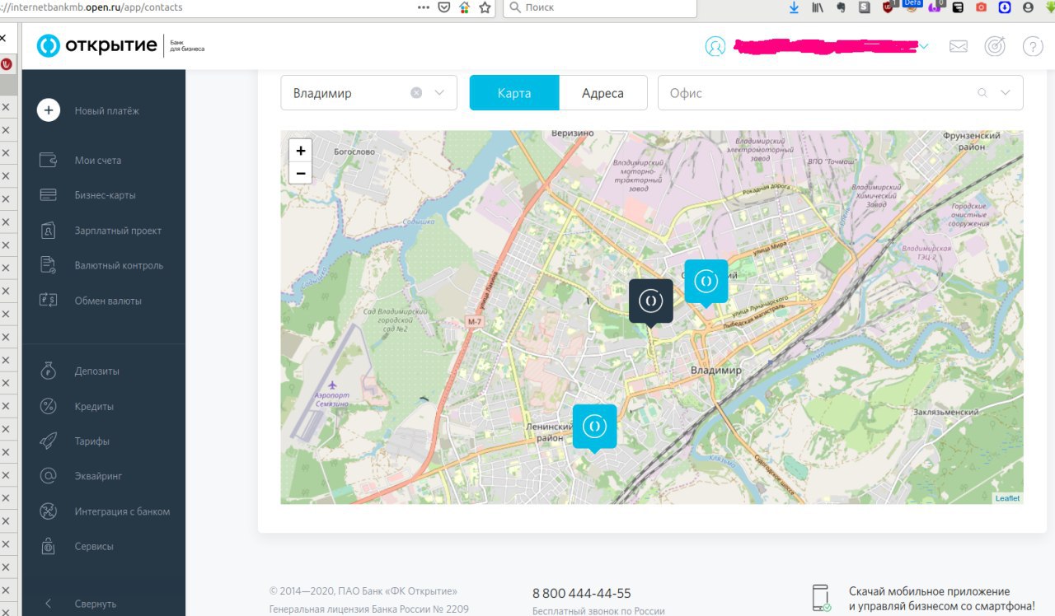Image resolution: width=1055 pixels, height=616 pixels.
Task: Click the Депозиты money bag icon
Action: (49, 371)
